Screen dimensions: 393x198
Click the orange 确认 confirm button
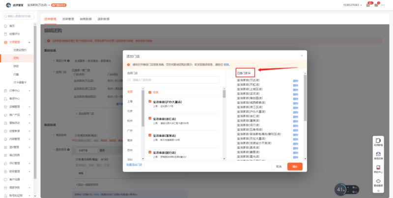click(x=295, y=167)
